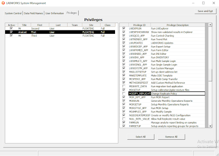Screen dimensions: 219x156
Task: Uncheck the MAILLISTSETUP privilege checkbox
Action: click(124, 72)
